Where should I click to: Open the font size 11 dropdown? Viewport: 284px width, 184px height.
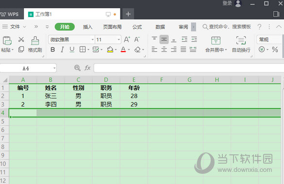118,39
